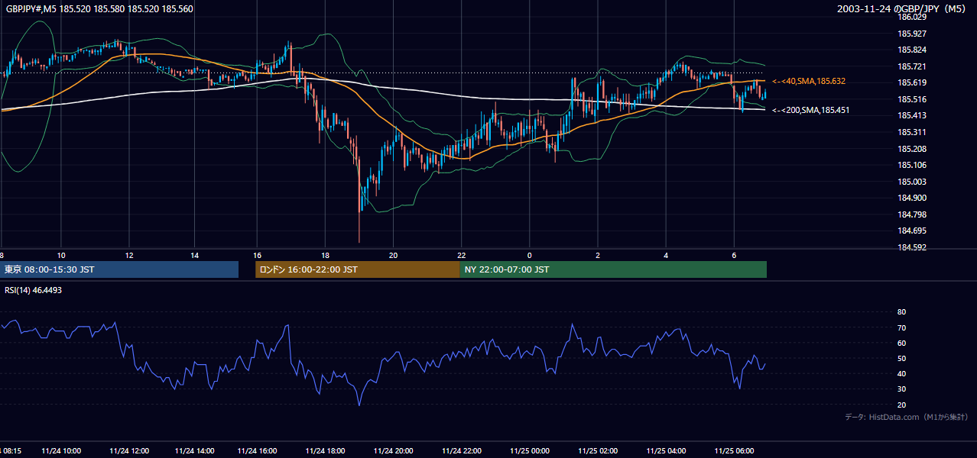Click hour 0 on the chart axis
Viewport: 977px width, 458px height.
(x=529, y=255)
